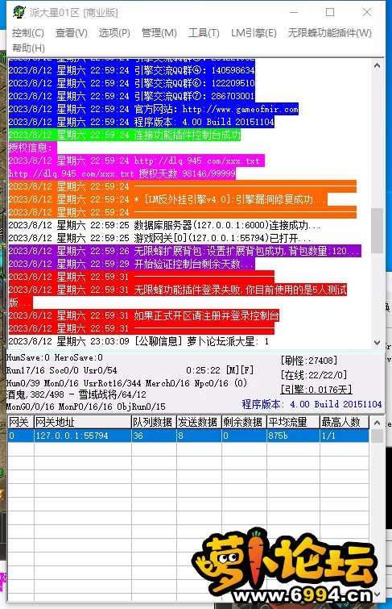
Task: Click the 如果正式开区请注册并登录控制台 log line
Action: 143,315
